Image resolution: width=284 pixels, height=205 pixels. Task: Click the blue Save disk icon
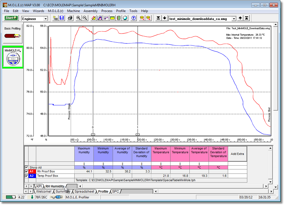click(x=62, y=18)
